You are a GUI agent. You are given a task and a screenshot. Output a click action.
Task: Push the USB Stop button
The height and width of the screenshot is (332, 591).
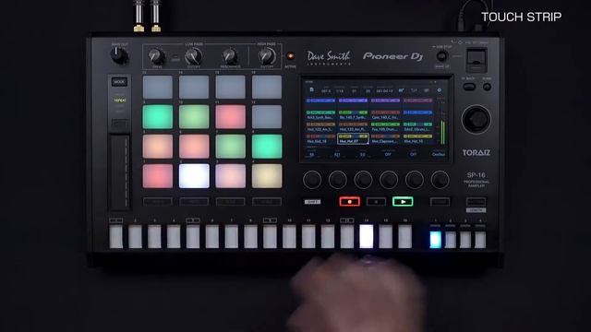tap(441, 56)
